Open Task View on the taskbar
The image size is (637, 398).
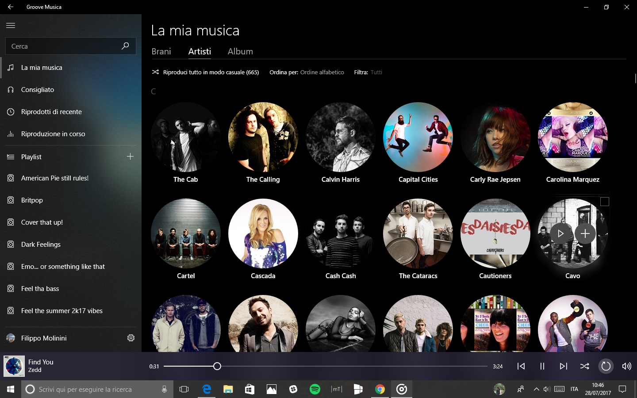184,389
